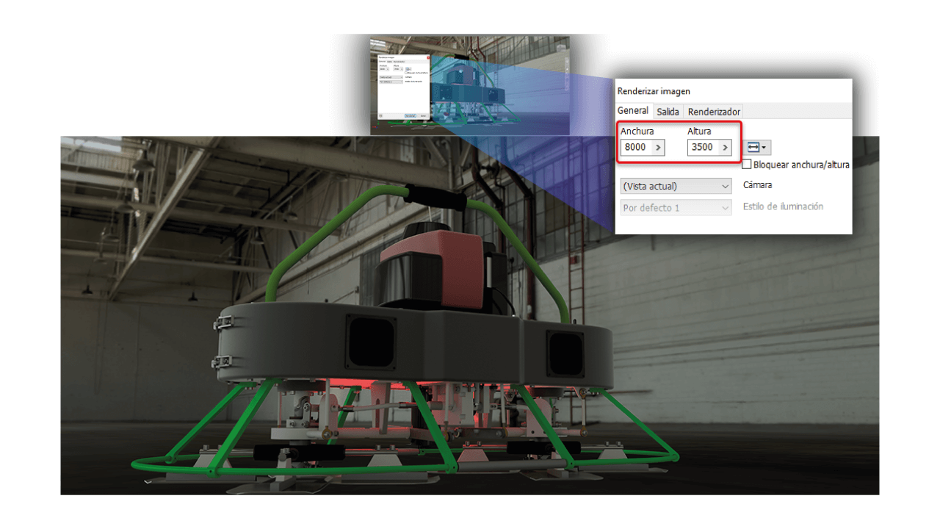The height and width of the screenshot is (529, 940).
Task: Expand the Por defecto 1 lighting dropdown
Action: tap(676, 208)
